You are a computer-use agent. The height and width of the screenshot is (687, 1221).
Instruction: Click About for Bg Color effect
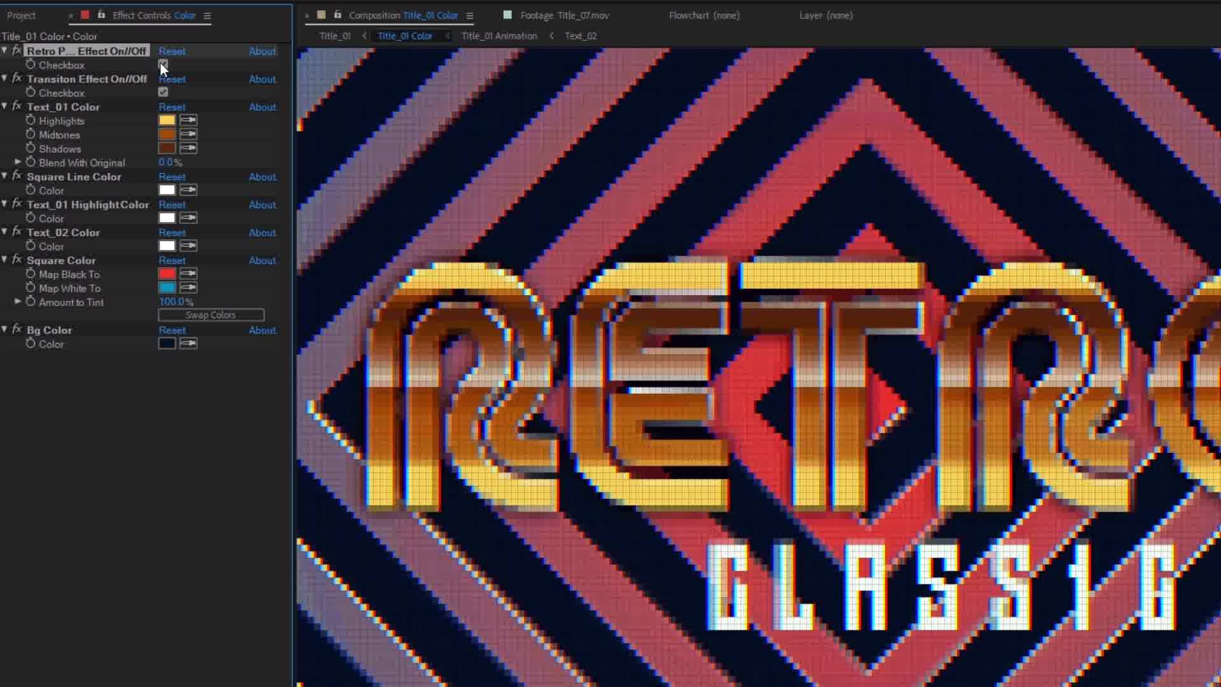pos(262,330)
